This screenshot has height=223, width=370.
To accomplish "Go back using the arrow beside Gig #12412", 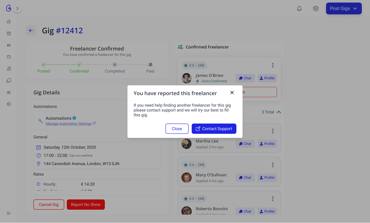I will point(31,31).
